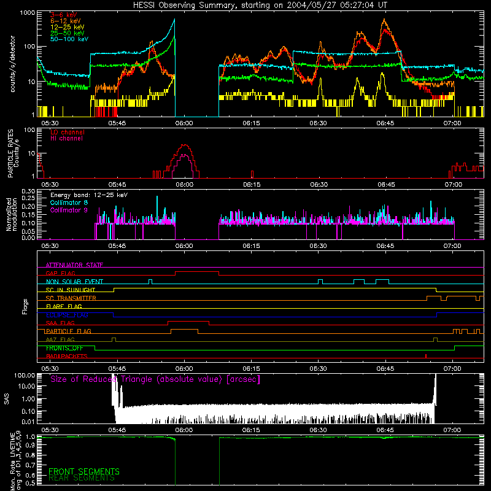Click the Energy band: 12-25 keV label

point(89,195)
